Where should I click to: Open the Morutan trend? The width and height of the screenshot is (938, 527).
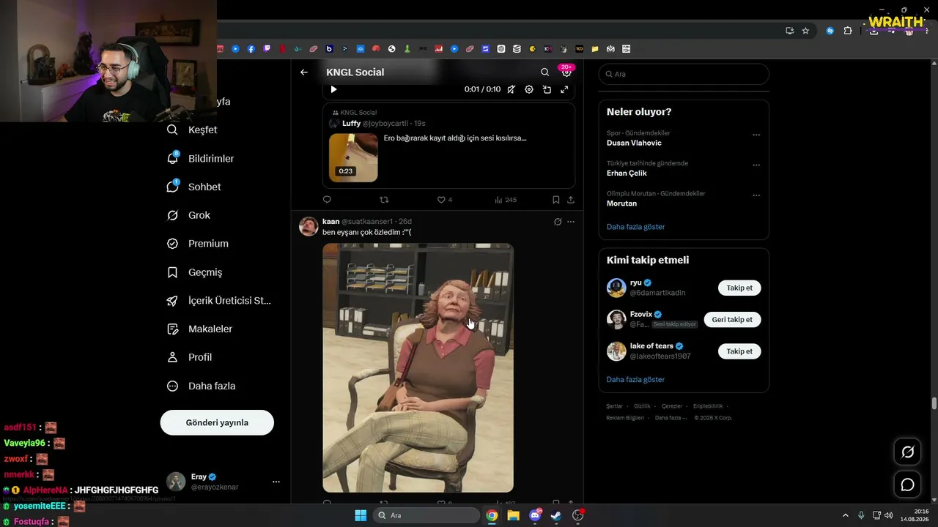tap(621, 203)
